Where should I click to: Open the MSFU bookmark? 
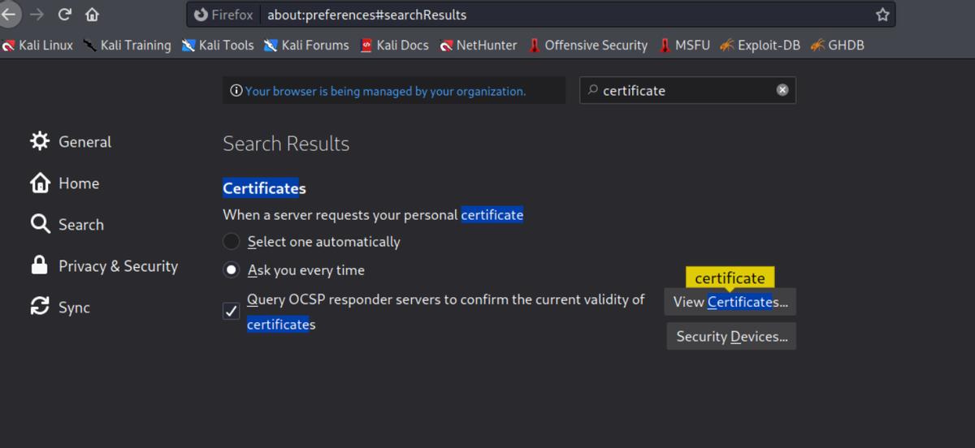tap(684, 45)
